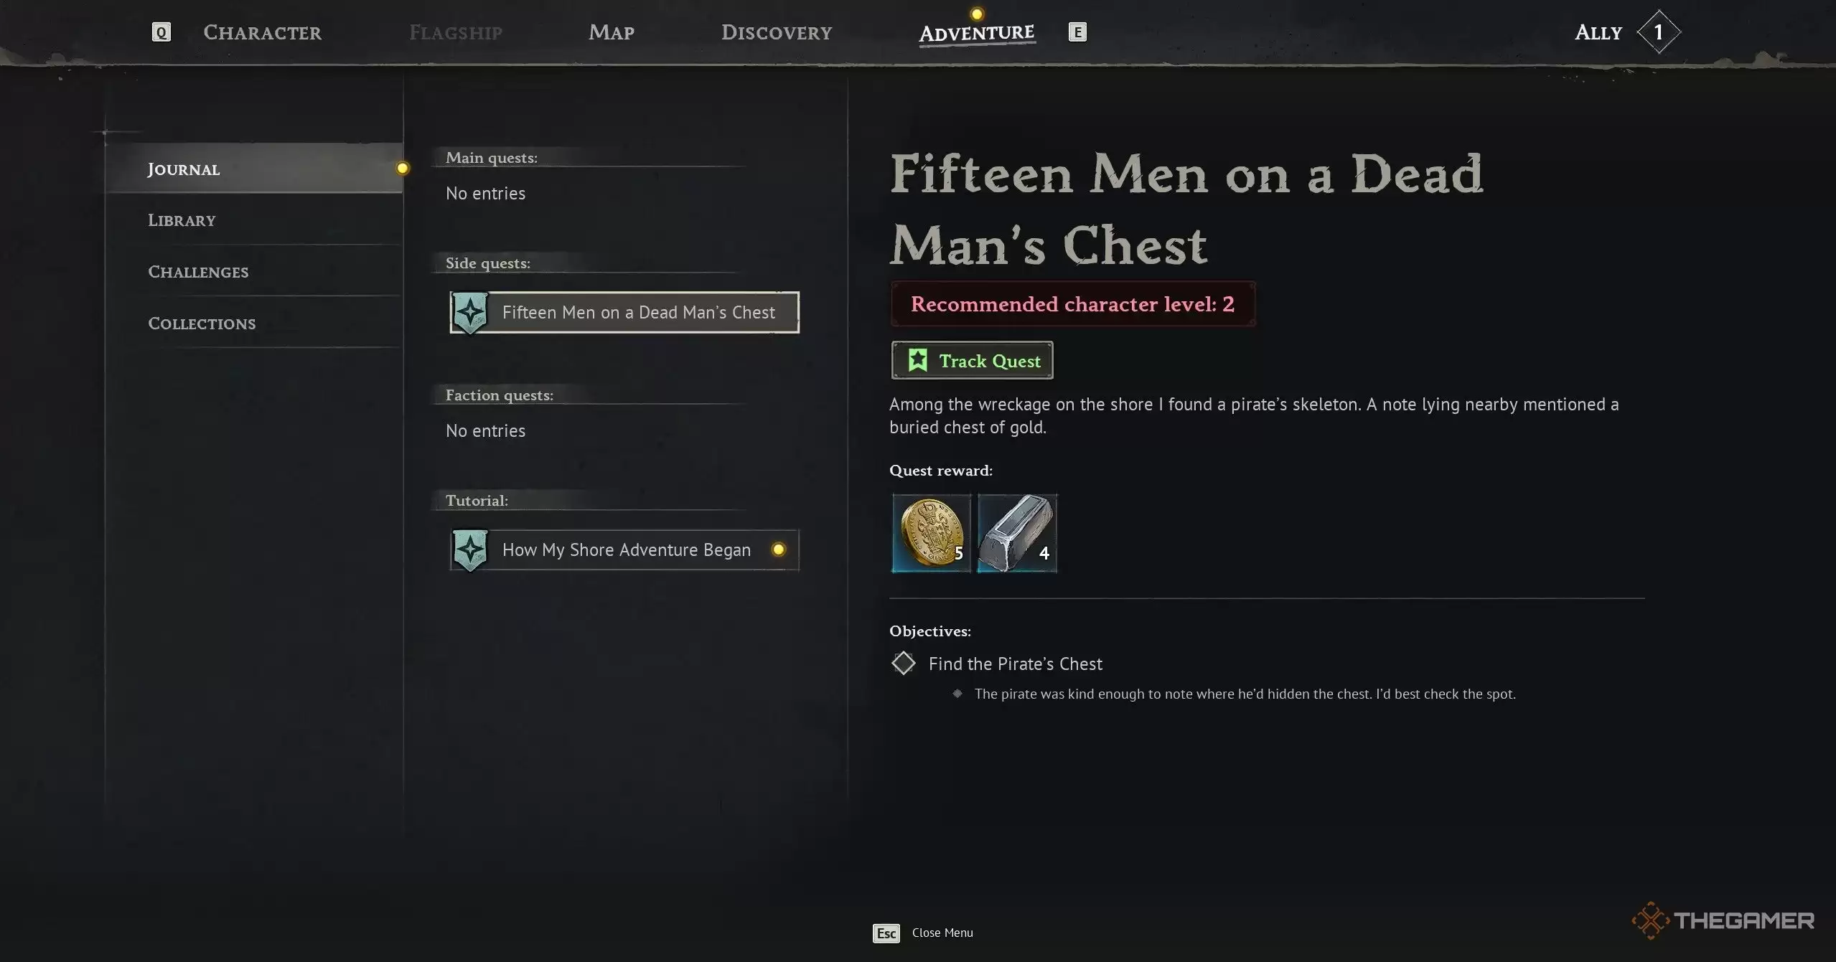This screenshot has height=962, width=1836.
Task: Click the Track Quest button
Action: point(972,360)
